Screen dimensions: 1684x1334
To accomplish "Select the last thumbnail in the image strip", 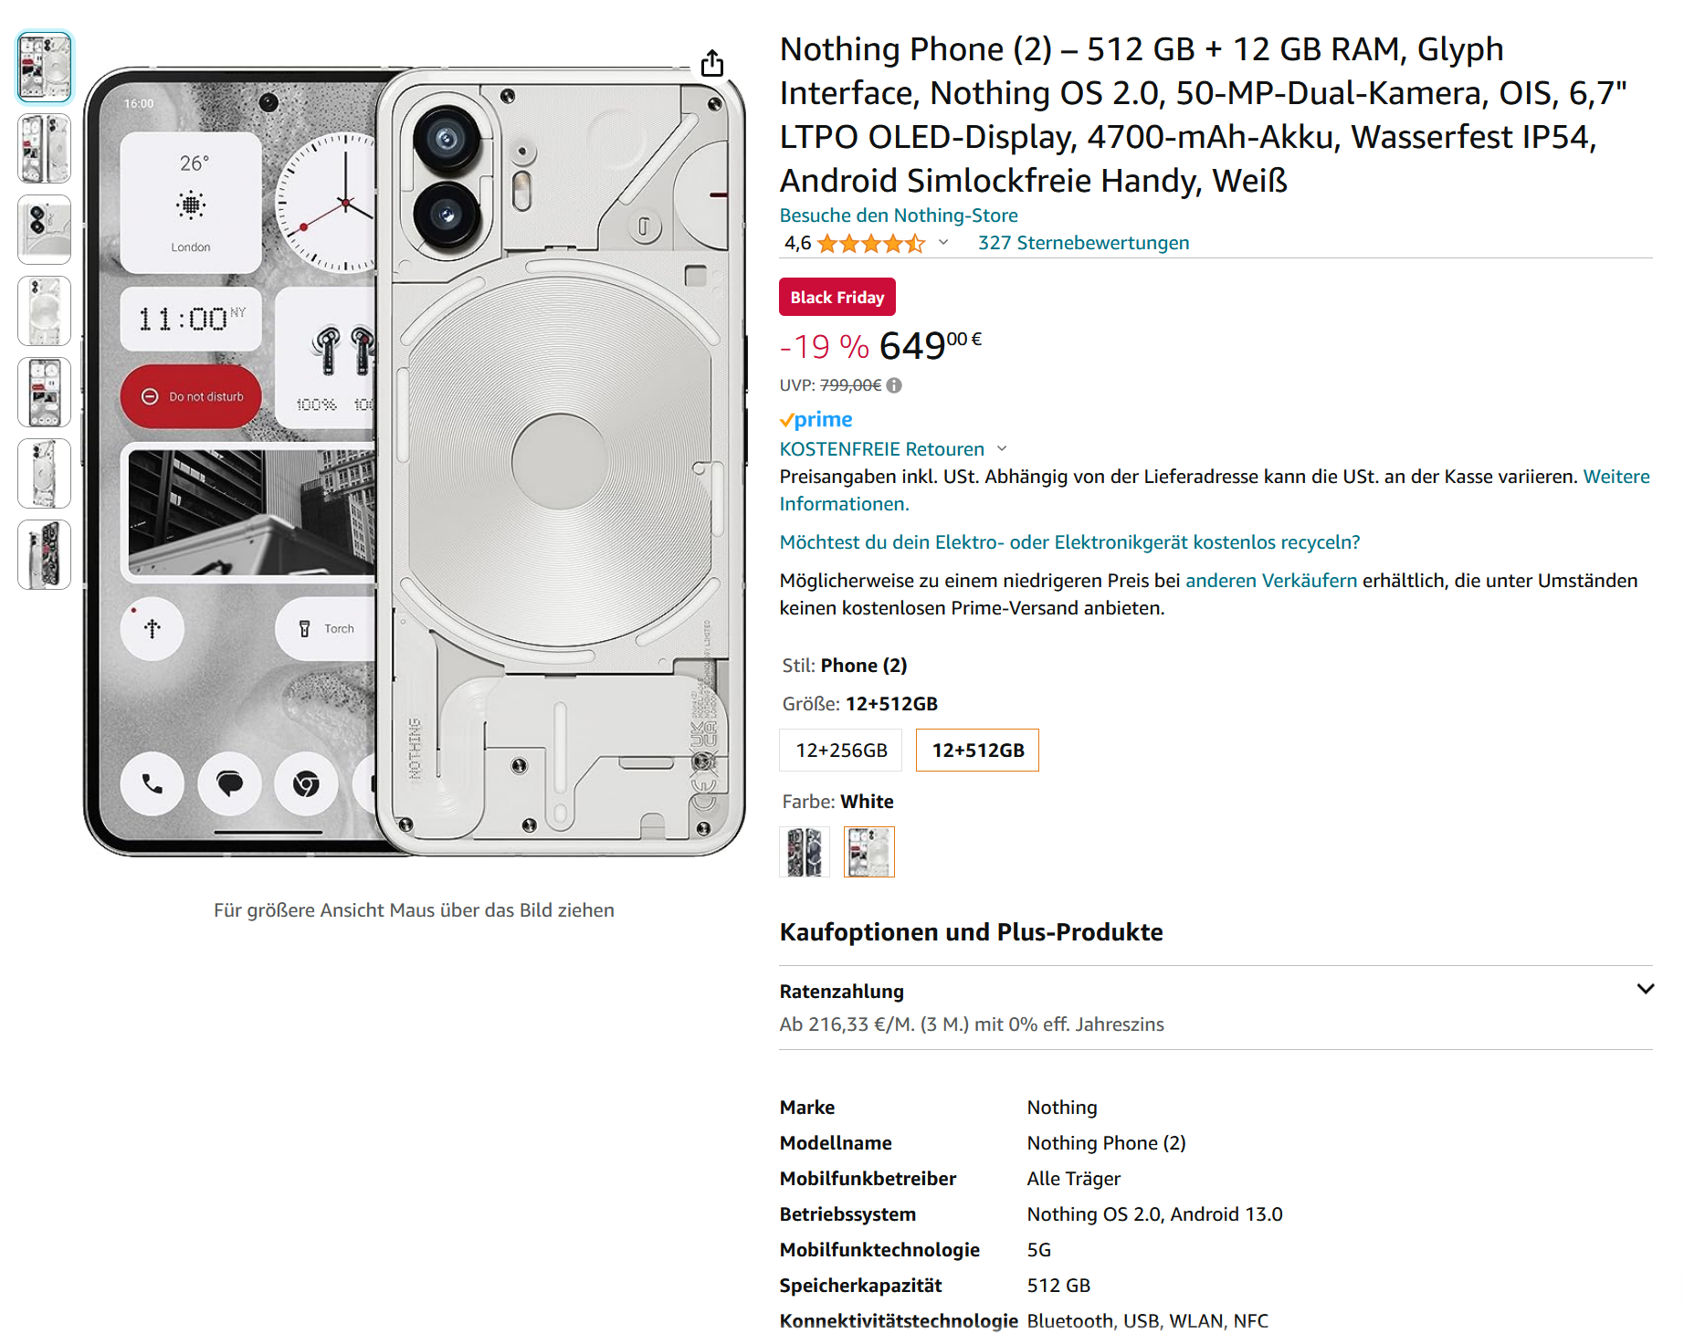I will [44, 554].
